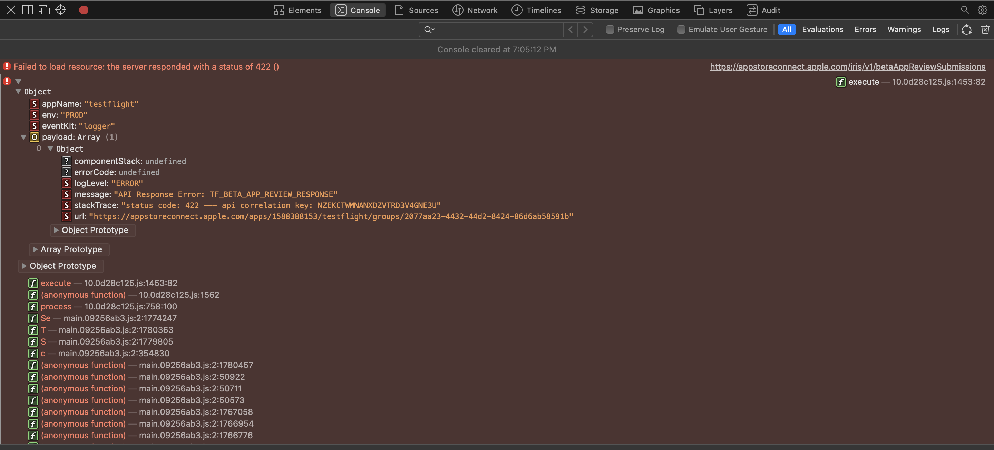Close the Web Inspector with the X icon
The width and height of the screenshot is (994, 450).
11,10
